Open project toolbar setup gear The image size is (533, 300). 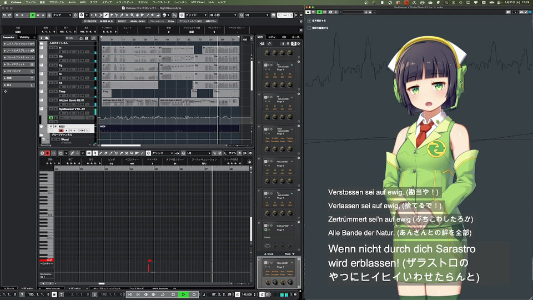click(x=301, y=15)
